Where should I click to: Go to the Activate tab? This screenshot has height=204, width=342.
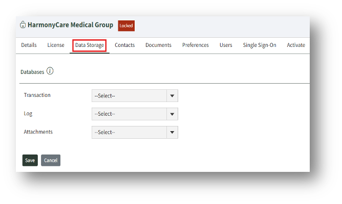click(296, 45)
